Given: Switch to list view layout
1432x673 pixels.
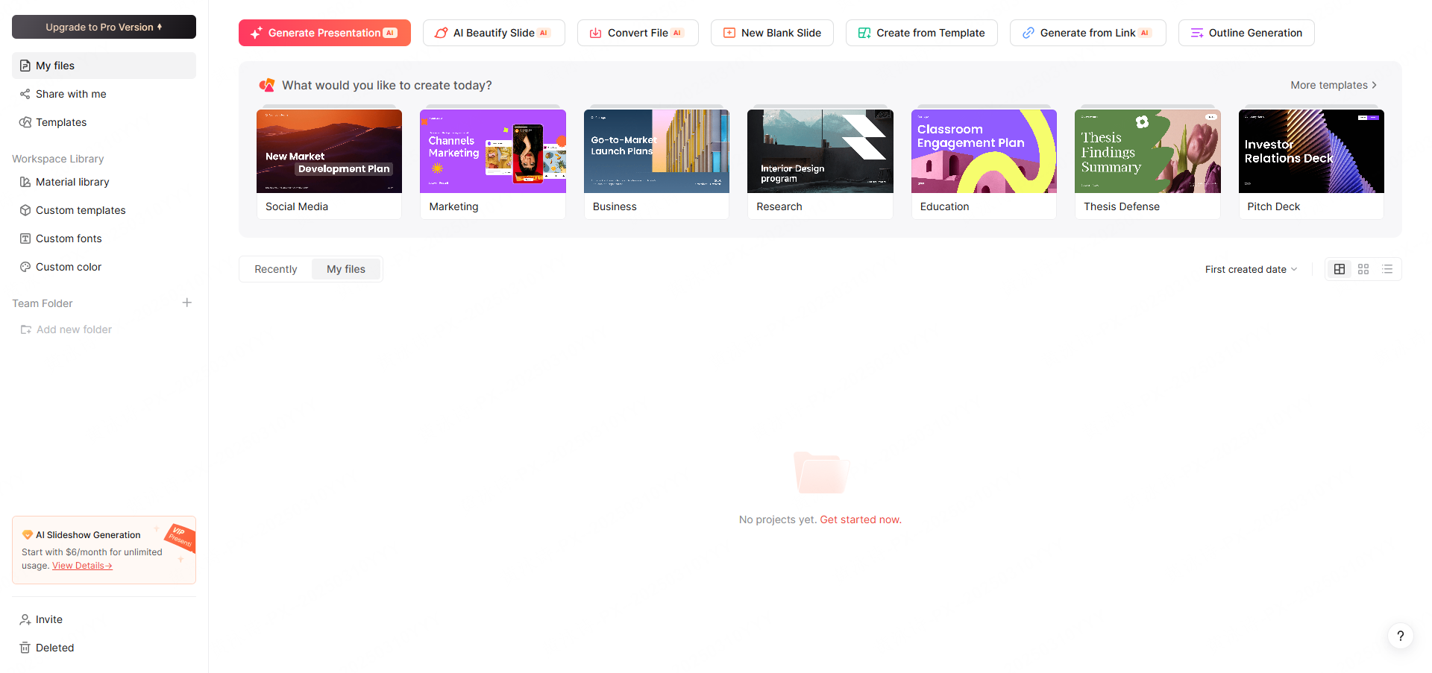Looking at the screenshot, I should pos(1387,269).
